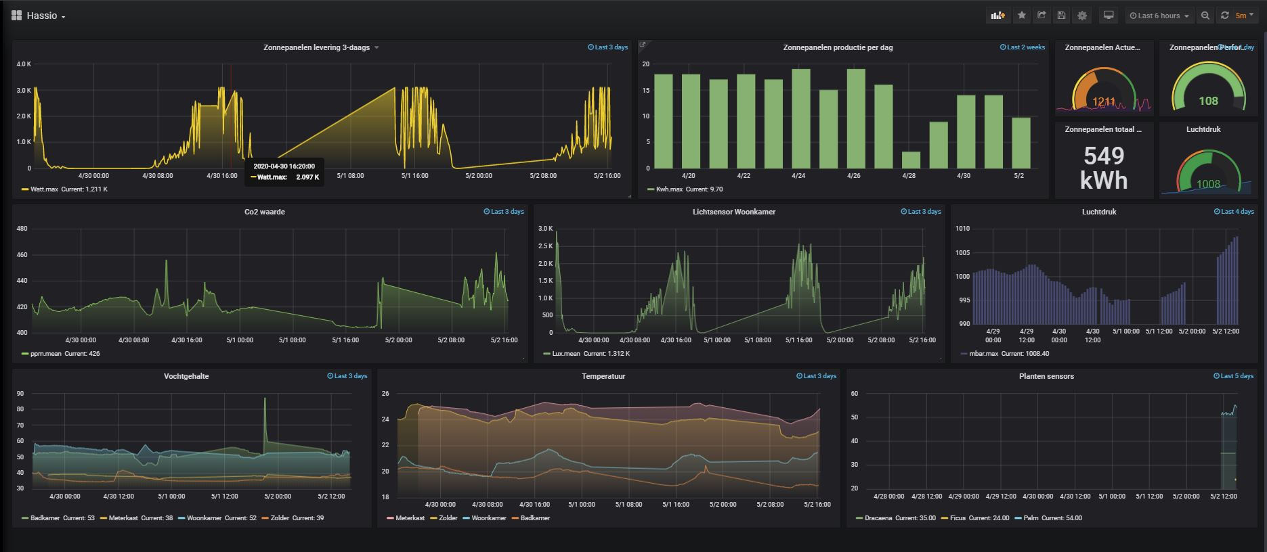Screen dimensions: 1267x552
Task: Cycle view mode with monitor icon
Action: point(1109,16)
